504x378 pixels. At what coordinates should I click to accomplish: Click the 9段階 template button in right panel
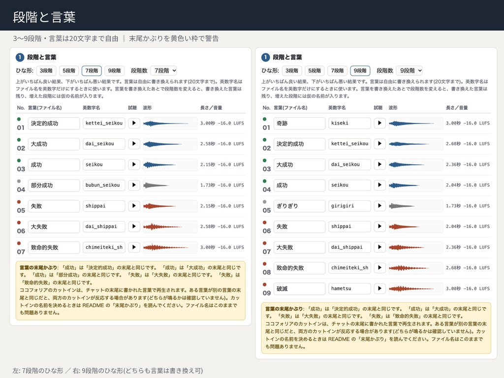360,71
